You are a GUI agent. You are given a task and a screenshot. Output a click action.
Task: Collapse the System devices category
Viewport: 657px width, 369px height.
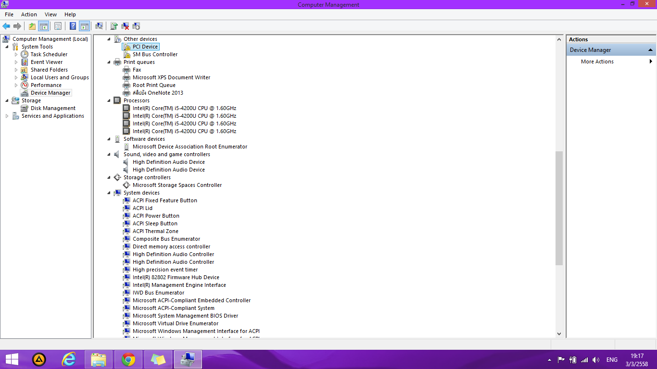(109, 193)
